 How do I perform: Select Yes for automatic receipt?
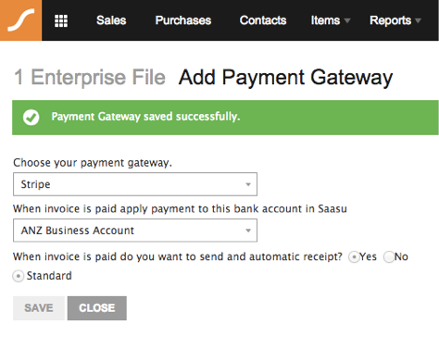pos(354,257)
